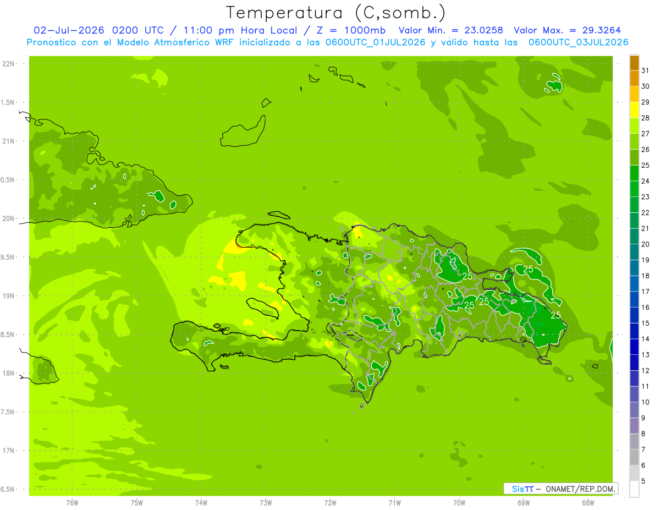
Task: Click the '19N' latitude axis label
Action: point(8,296)
